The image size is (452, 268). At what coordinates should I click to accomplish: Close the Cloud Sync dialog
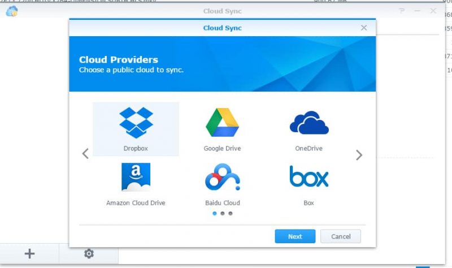tap(364, 28)
